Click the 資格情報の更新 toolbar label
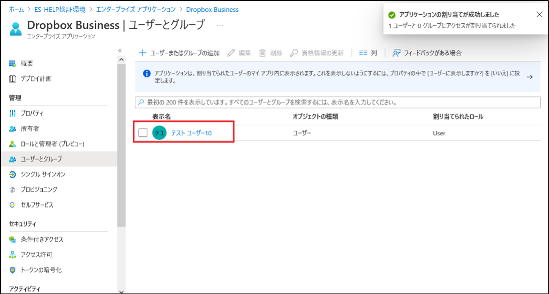Viewport: 549px width, 294px height. click(x=322, y=53)
